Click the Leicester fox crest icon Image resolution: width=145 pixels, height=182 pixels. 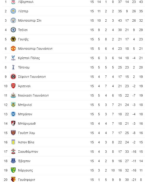[x=13, y=11]
